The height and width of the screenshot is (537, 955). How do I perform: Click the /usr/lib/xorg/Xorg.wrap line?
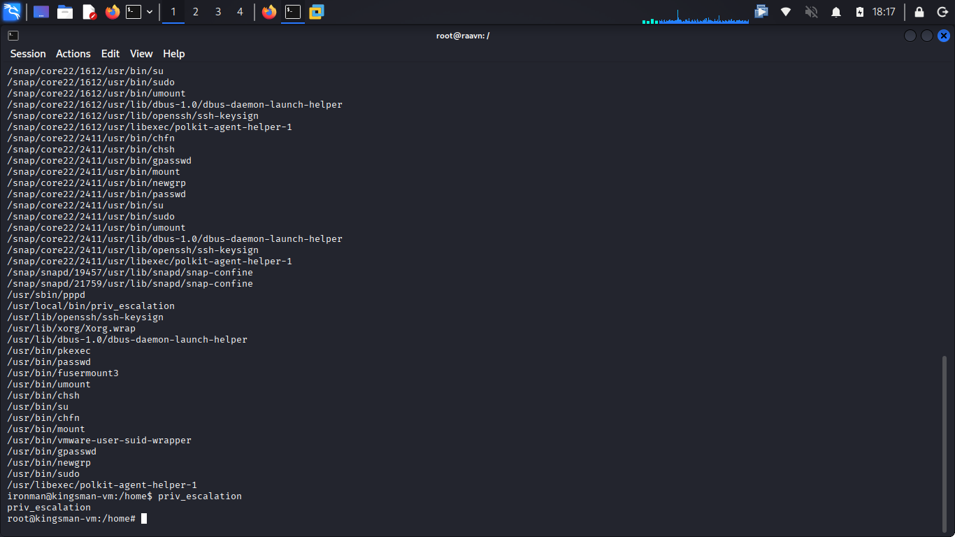(x=71, y=329)
